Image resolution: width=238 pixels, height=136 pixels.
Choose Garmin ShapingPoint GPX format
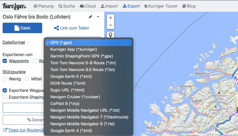[x=81, y=56]
